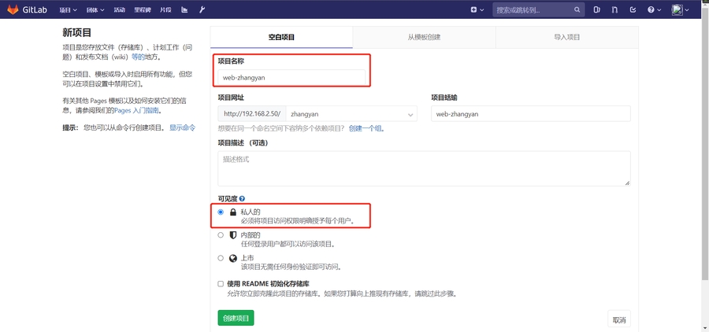The image size is (709, 332).
Task: Click the visibility level help icon
Action: [242, 198]
